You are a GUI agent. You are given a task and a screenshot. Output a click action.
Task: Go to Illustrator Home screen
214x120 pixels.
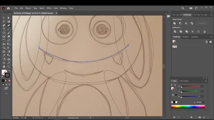pyautogui.click(x=8, y=8)
